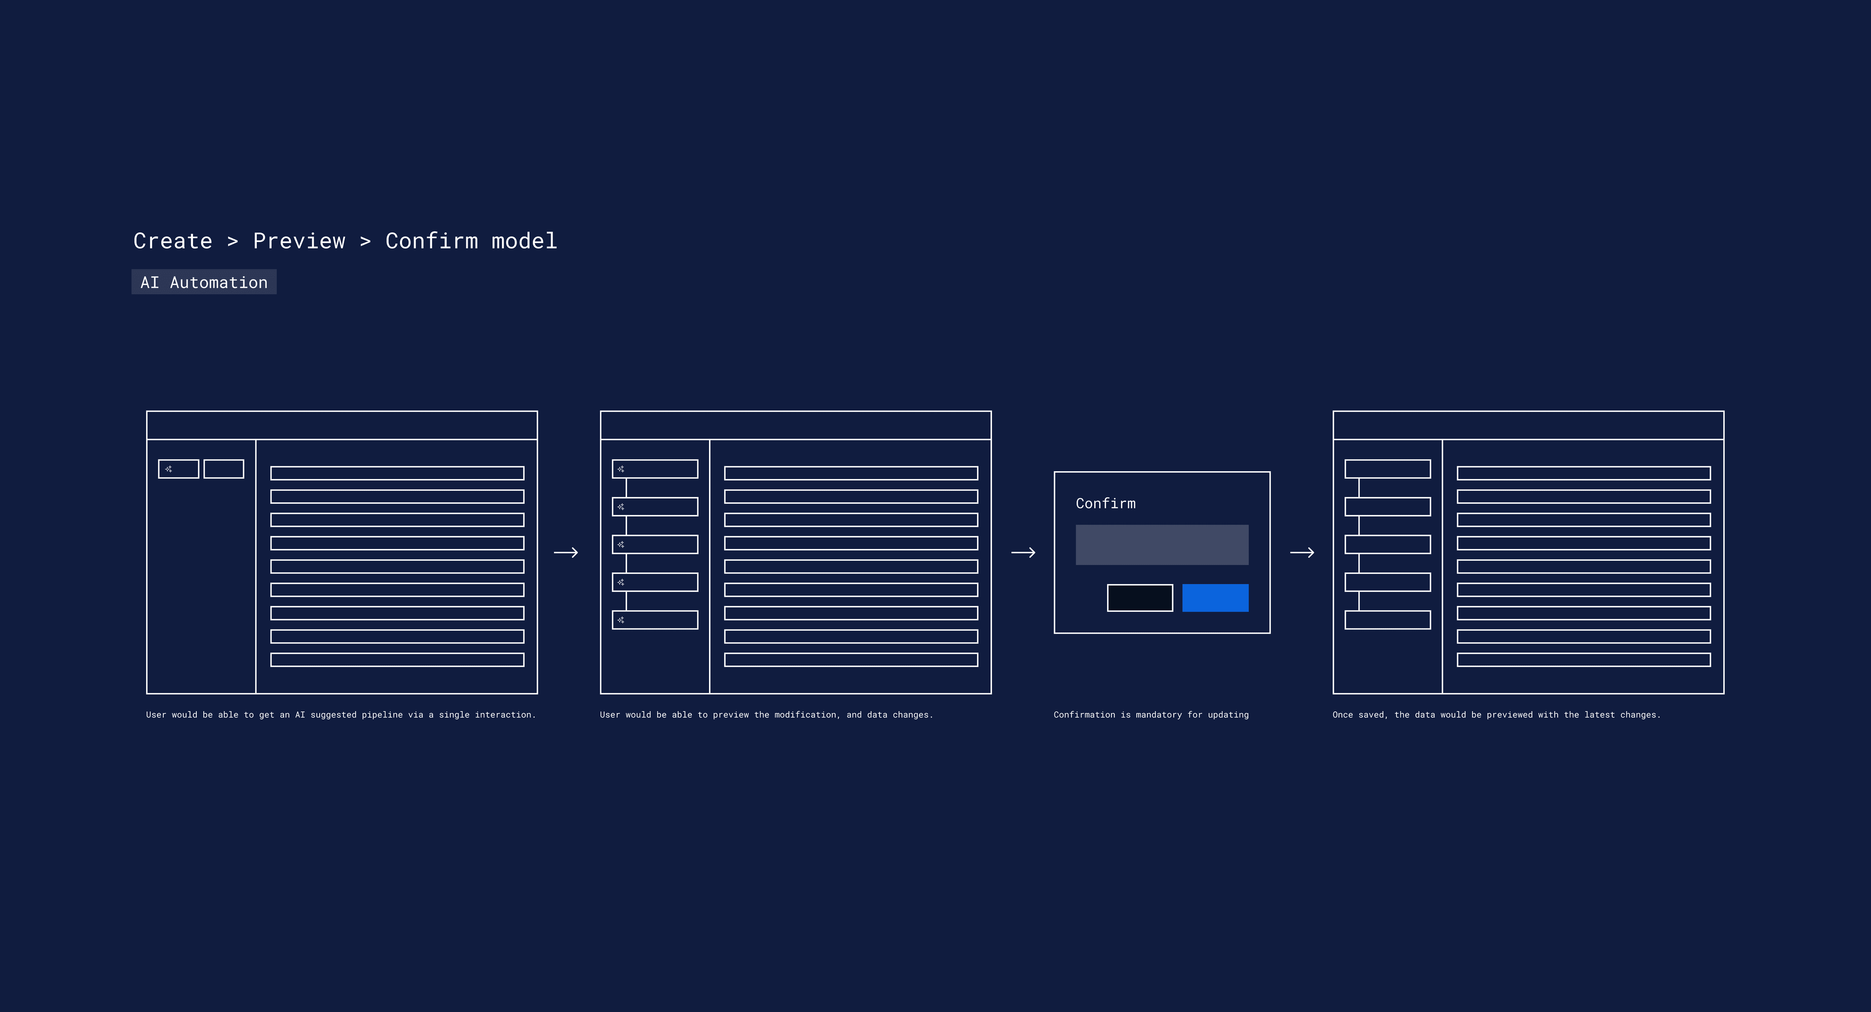The width and height of the screenshot is (1871, 1012).
Task: Click the gray placeholder bar inside the Confirm dialog
Action: 1162,544
